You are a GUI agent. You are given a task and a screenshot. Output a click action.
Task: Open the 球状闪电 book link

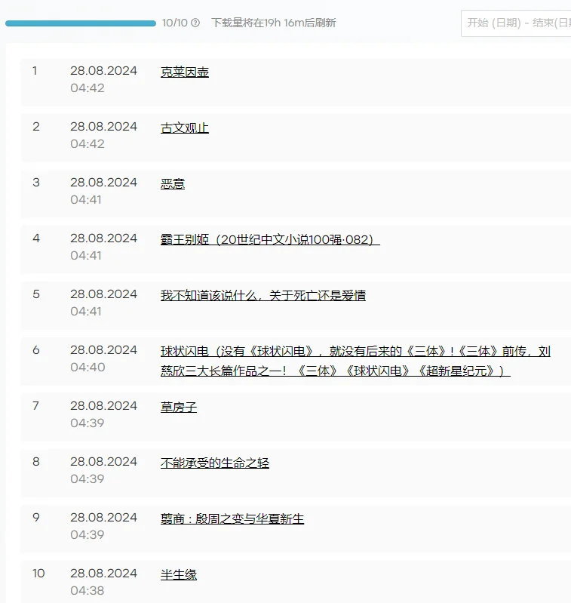pyautogui.click(x=355, y=361)
